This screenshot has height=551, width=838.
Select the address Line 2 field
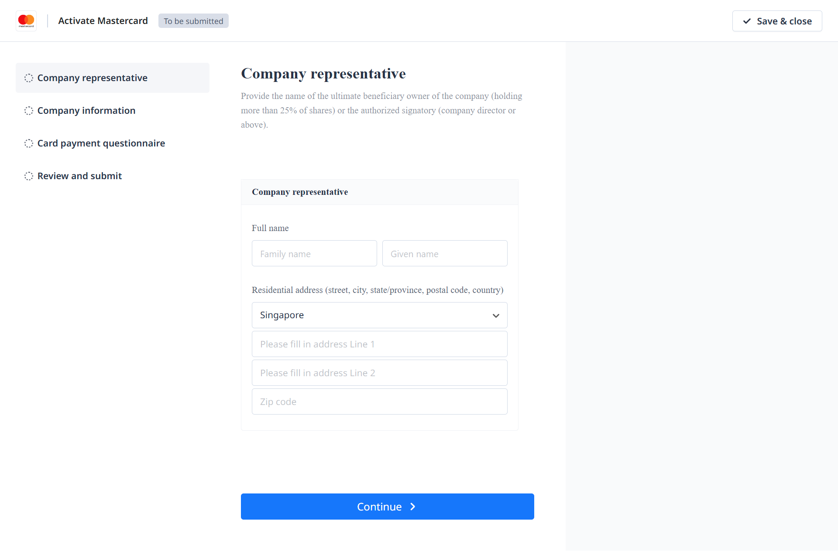379,373
